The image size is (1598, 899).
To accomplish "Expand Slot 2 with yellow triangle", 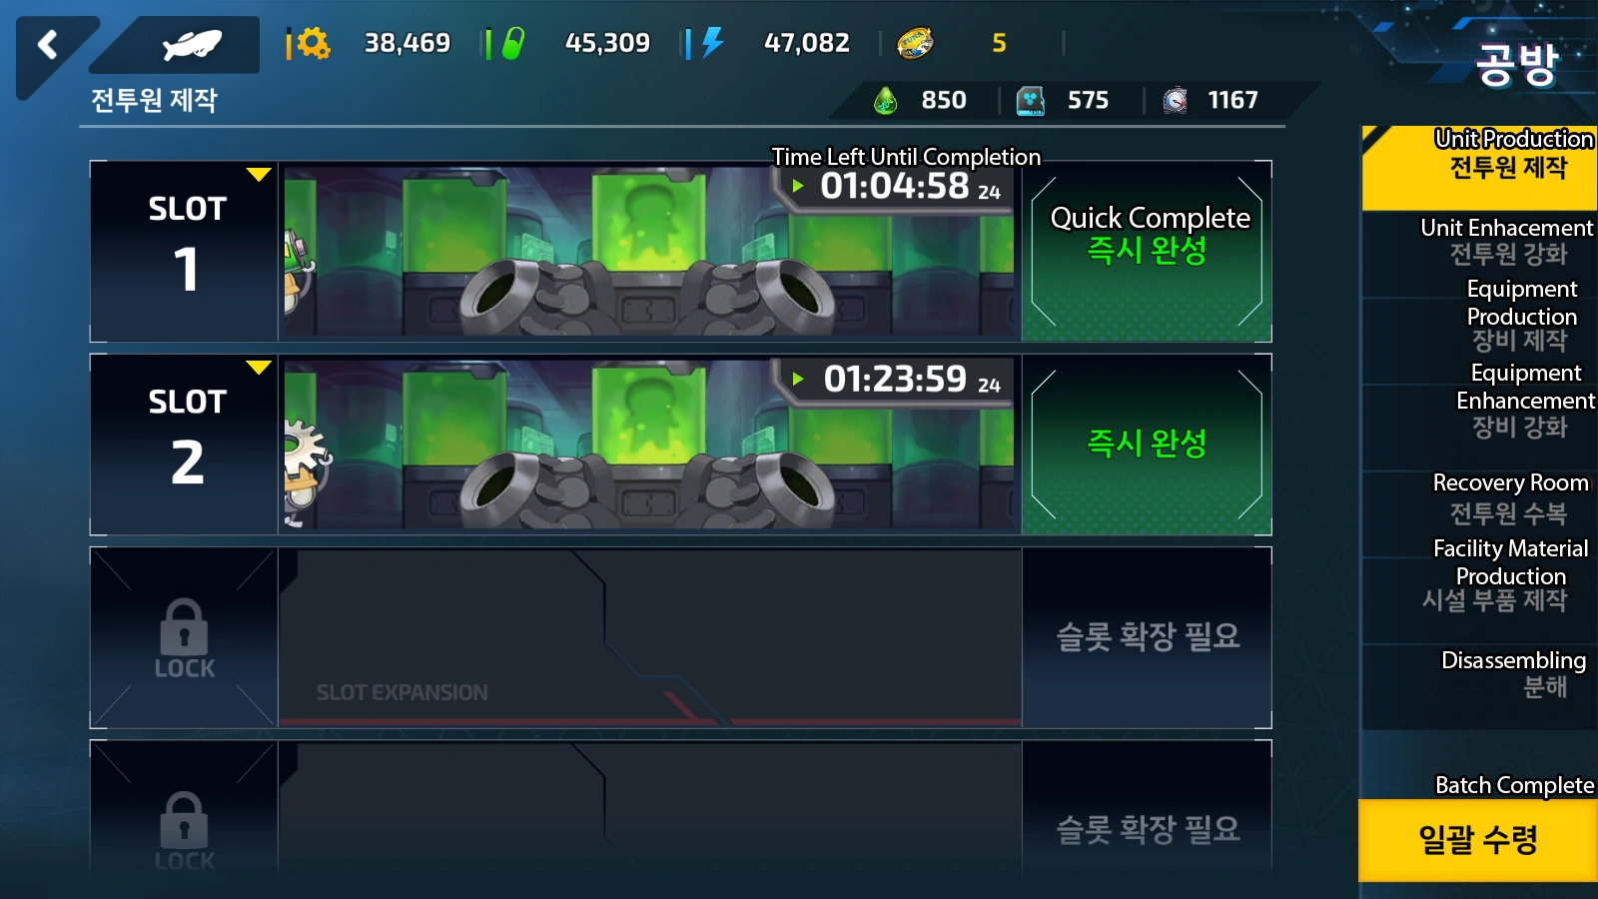I will (259, 368).
